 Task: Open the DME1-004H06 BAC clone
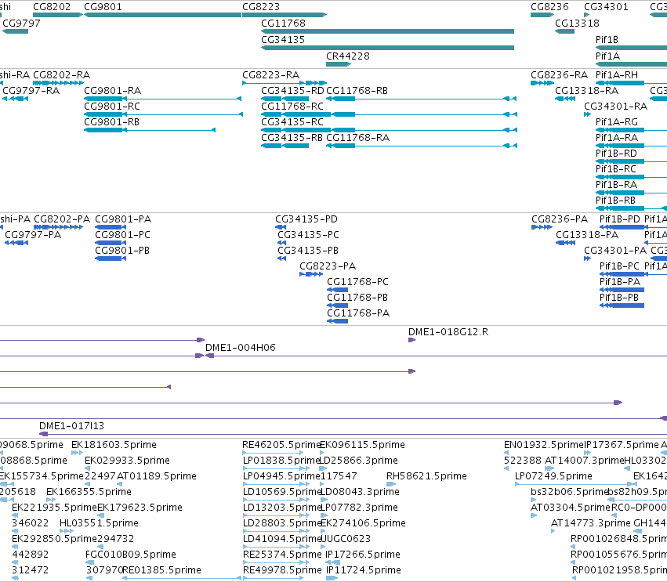tap(436, 356)
